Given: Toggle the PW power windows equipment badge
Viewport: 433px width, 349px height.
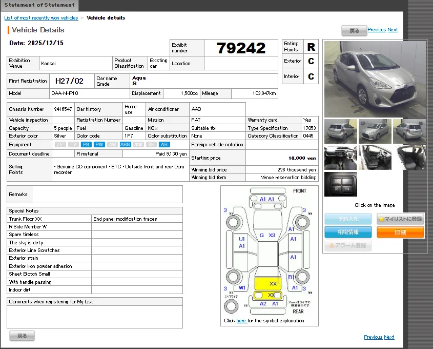Looking at the screenshot, I should (x=99, y=144).
